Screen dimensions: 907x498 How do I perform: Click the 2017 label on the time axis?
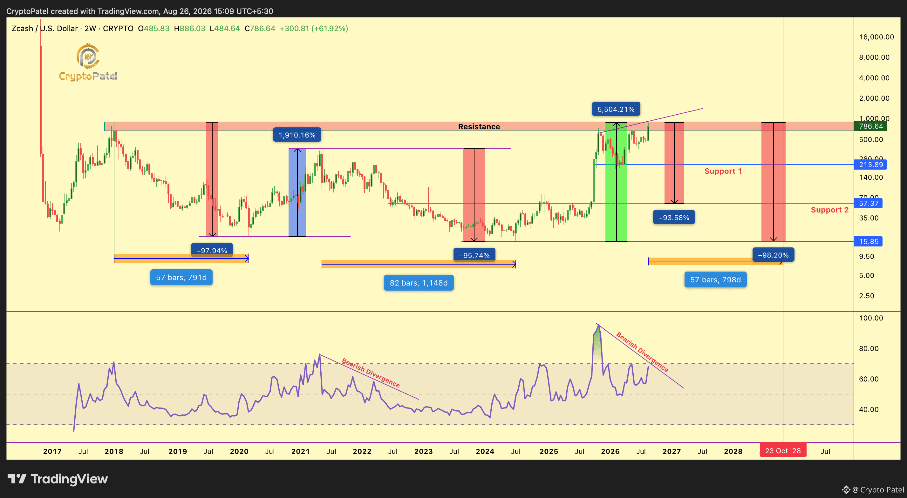52,451
